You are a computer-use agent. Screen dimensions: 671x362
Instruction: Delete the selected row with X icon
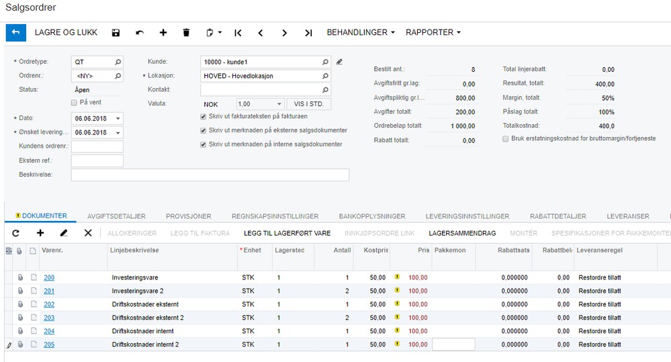pyautogui.click(x=88, y=233)
